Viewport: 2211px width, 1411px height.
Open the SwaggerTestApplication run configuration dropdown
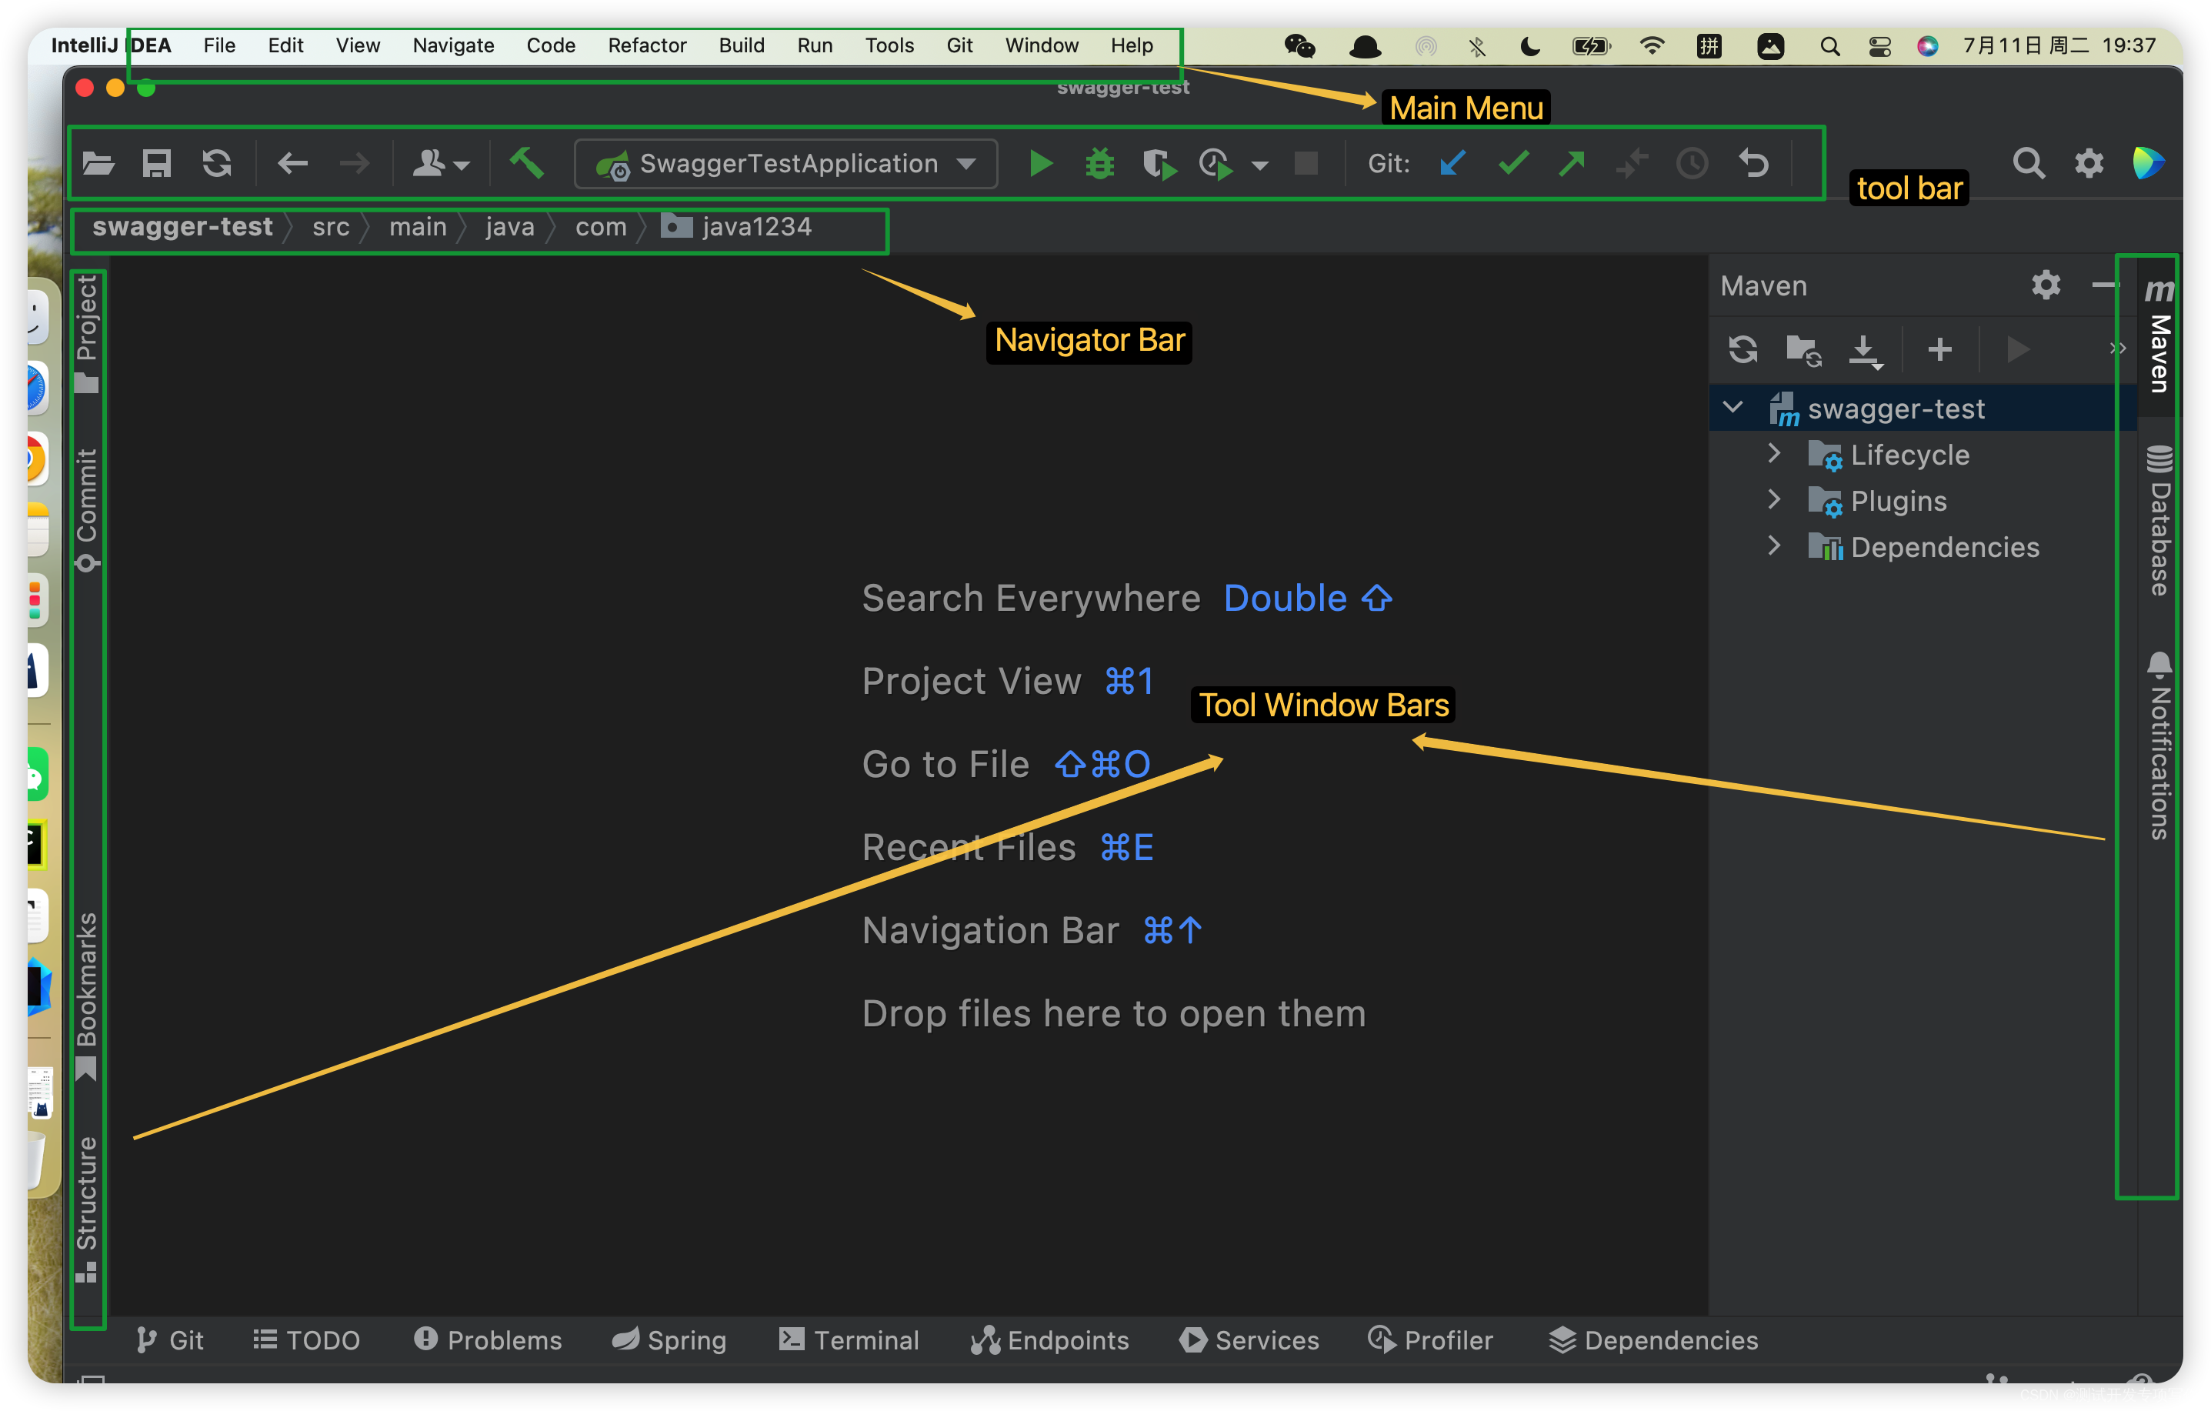coord(786,165)
